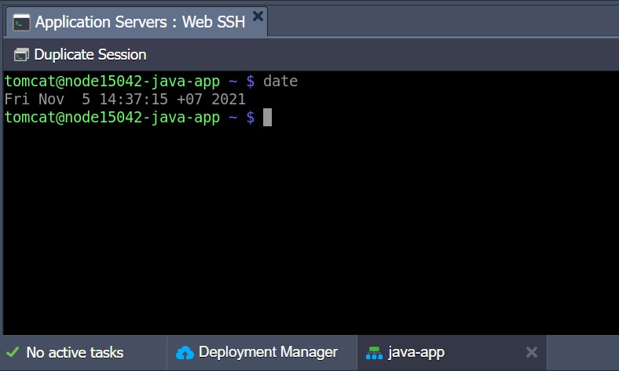Viewport: 619px width, 371px height.
Task: Click the green checkmark tasks icon
Action: pos(13,351)
